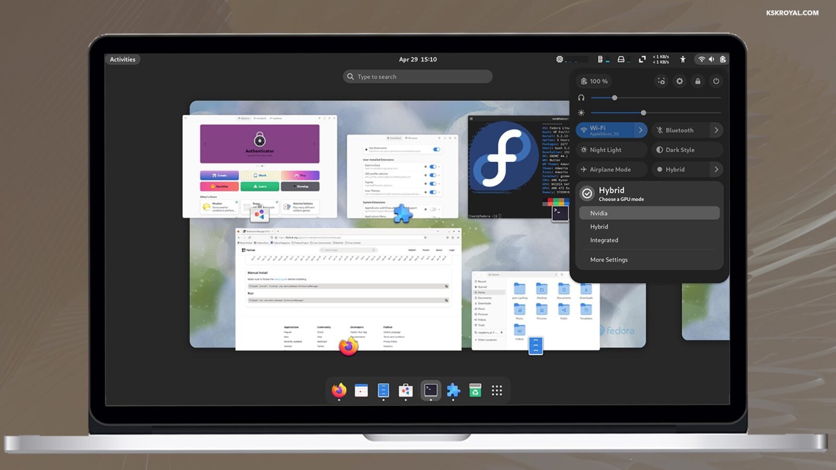Screen dimensions: 836x470
Task: Open Firefox from the dock
Action: pyautogui.click(x=339, y=390)
